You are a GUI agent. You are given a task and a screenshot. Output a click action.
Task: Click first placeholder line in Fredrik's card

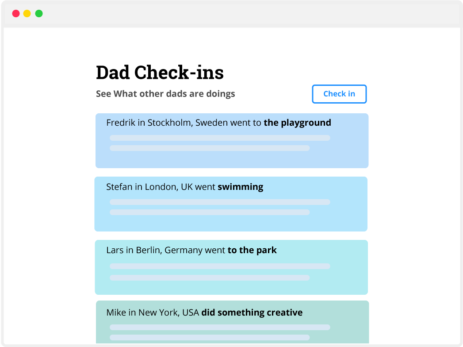pyautogui.click(x=220, y=138)
